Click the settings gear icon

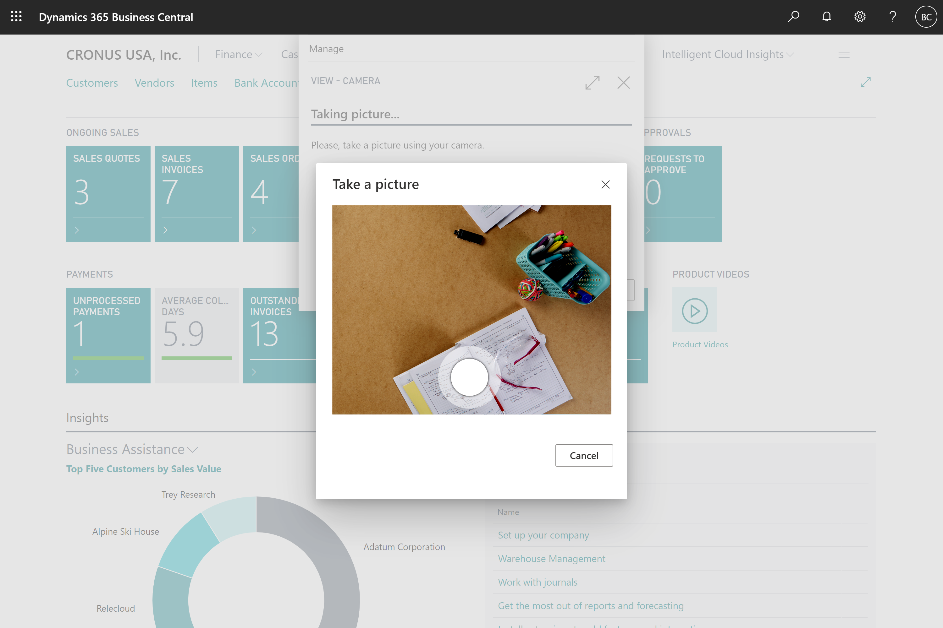point(859,17)
